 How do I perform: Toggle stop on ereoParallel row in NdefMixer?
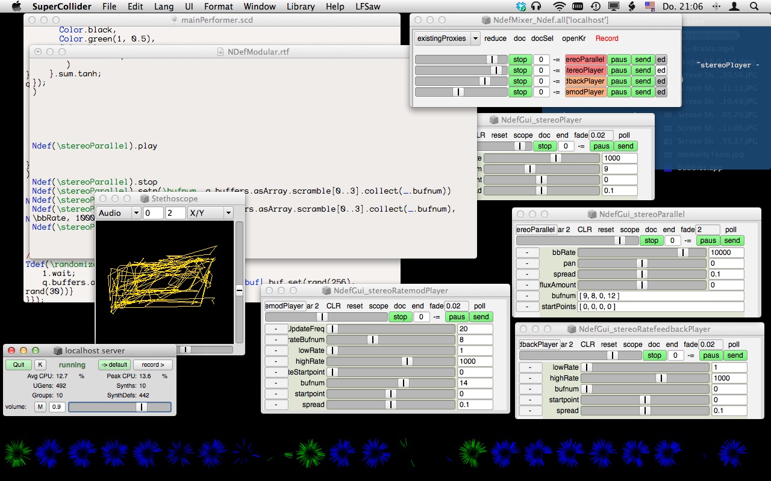(x=520, y=60)
